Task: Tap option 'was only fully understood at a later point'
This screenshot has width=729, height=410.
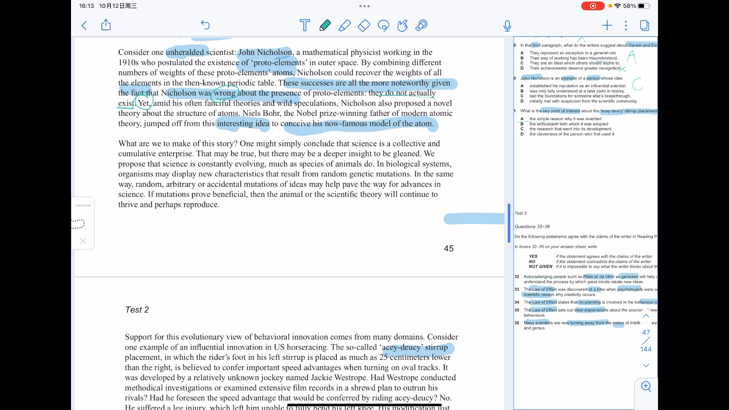Action: coord(577,91)
